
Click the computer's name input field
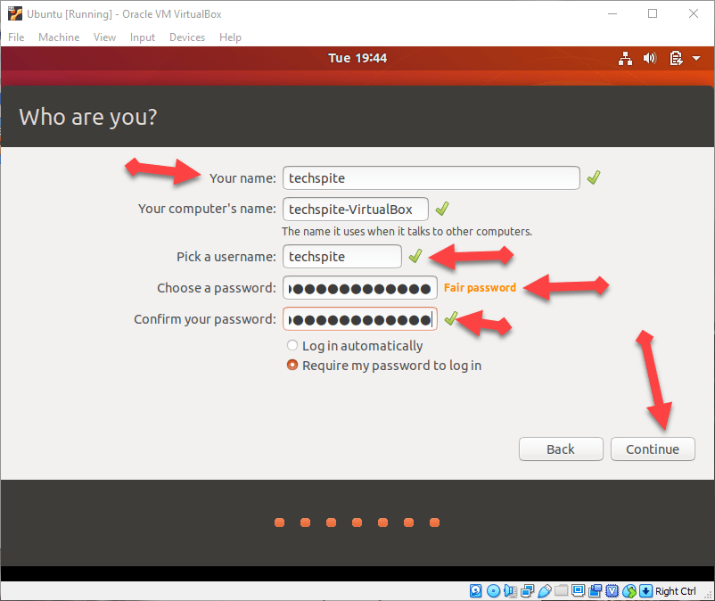[355, 210]
